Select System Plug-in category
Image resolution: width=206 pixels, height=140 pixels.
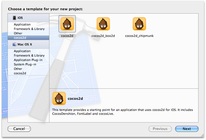(x=25, y=64)
